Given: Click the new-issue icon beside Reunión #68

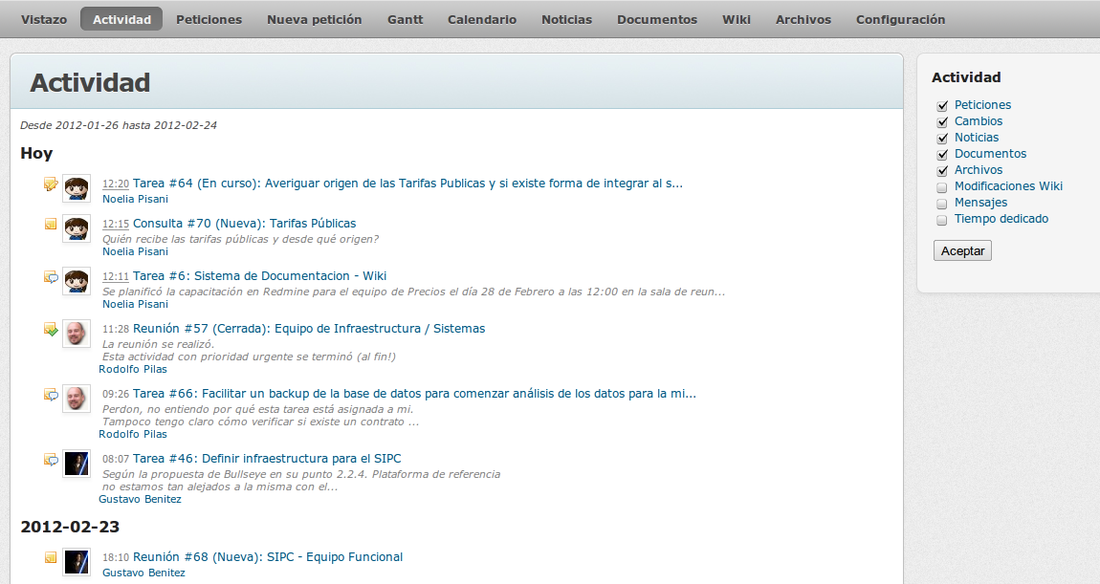Looking at the screenshot, I should [x=51, y=557].
